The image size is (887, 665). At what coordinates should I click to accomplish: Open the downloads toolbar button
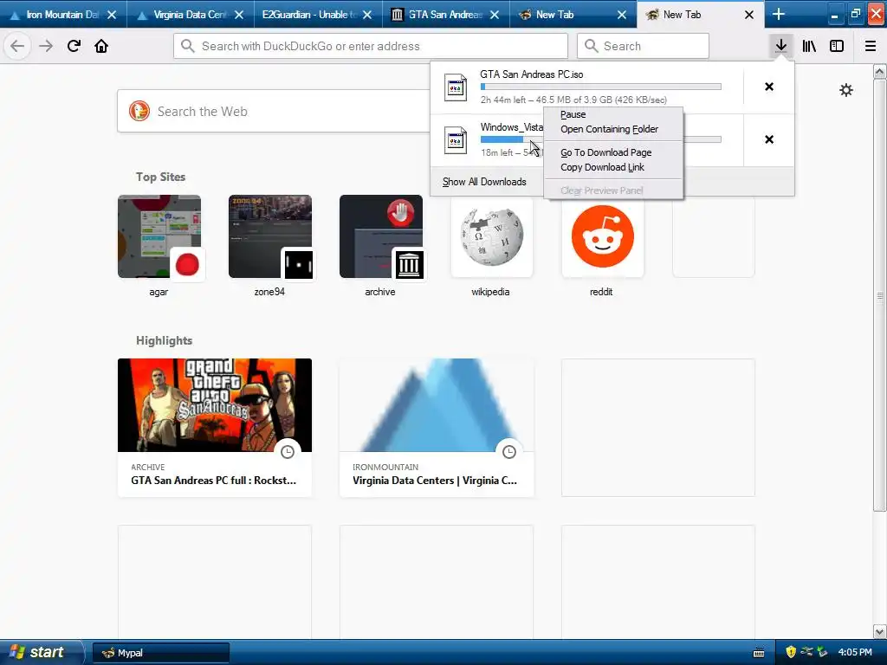tap(780, 46)
